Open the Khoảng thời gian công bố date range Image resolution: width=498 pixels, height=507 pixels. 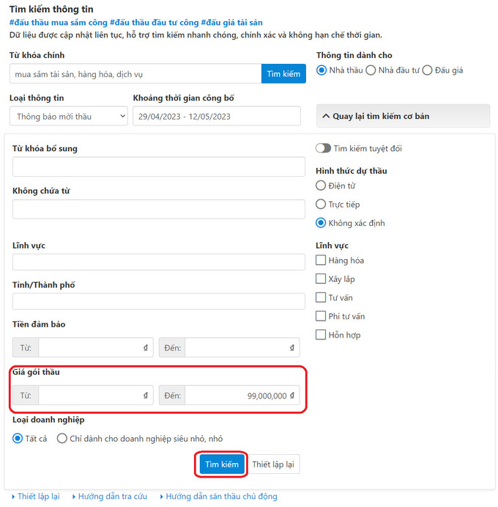[217, 117]
